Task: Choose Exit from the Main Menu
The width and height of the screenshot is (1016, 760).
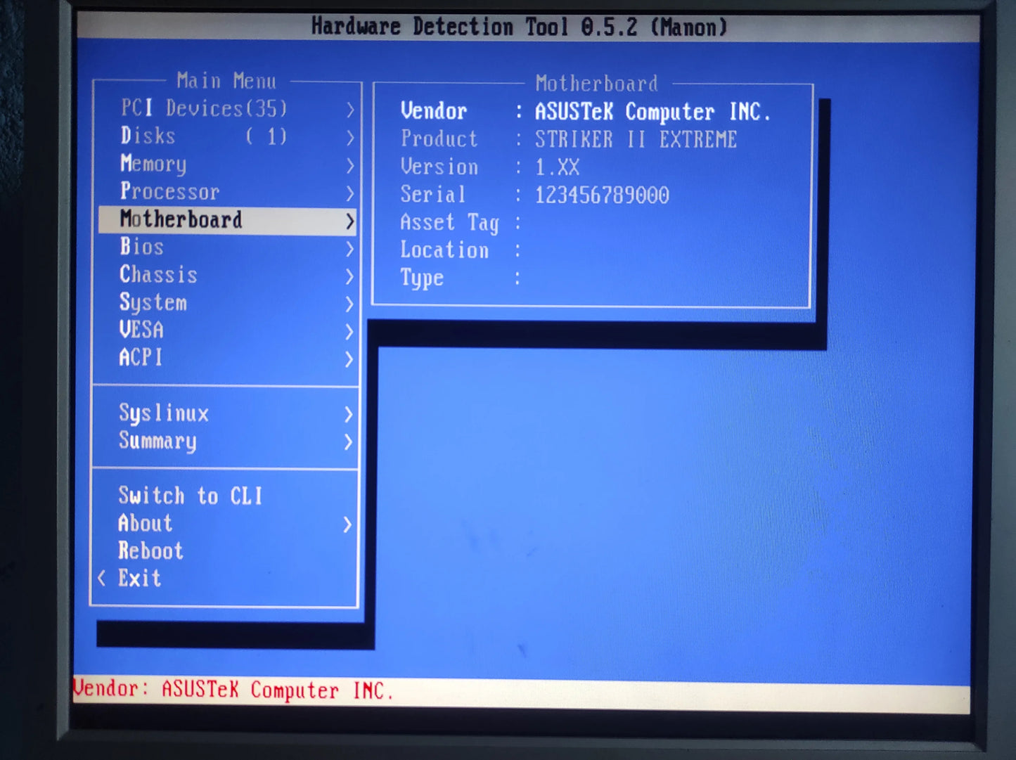Action: pyautogui.click(x=139, y=578)
